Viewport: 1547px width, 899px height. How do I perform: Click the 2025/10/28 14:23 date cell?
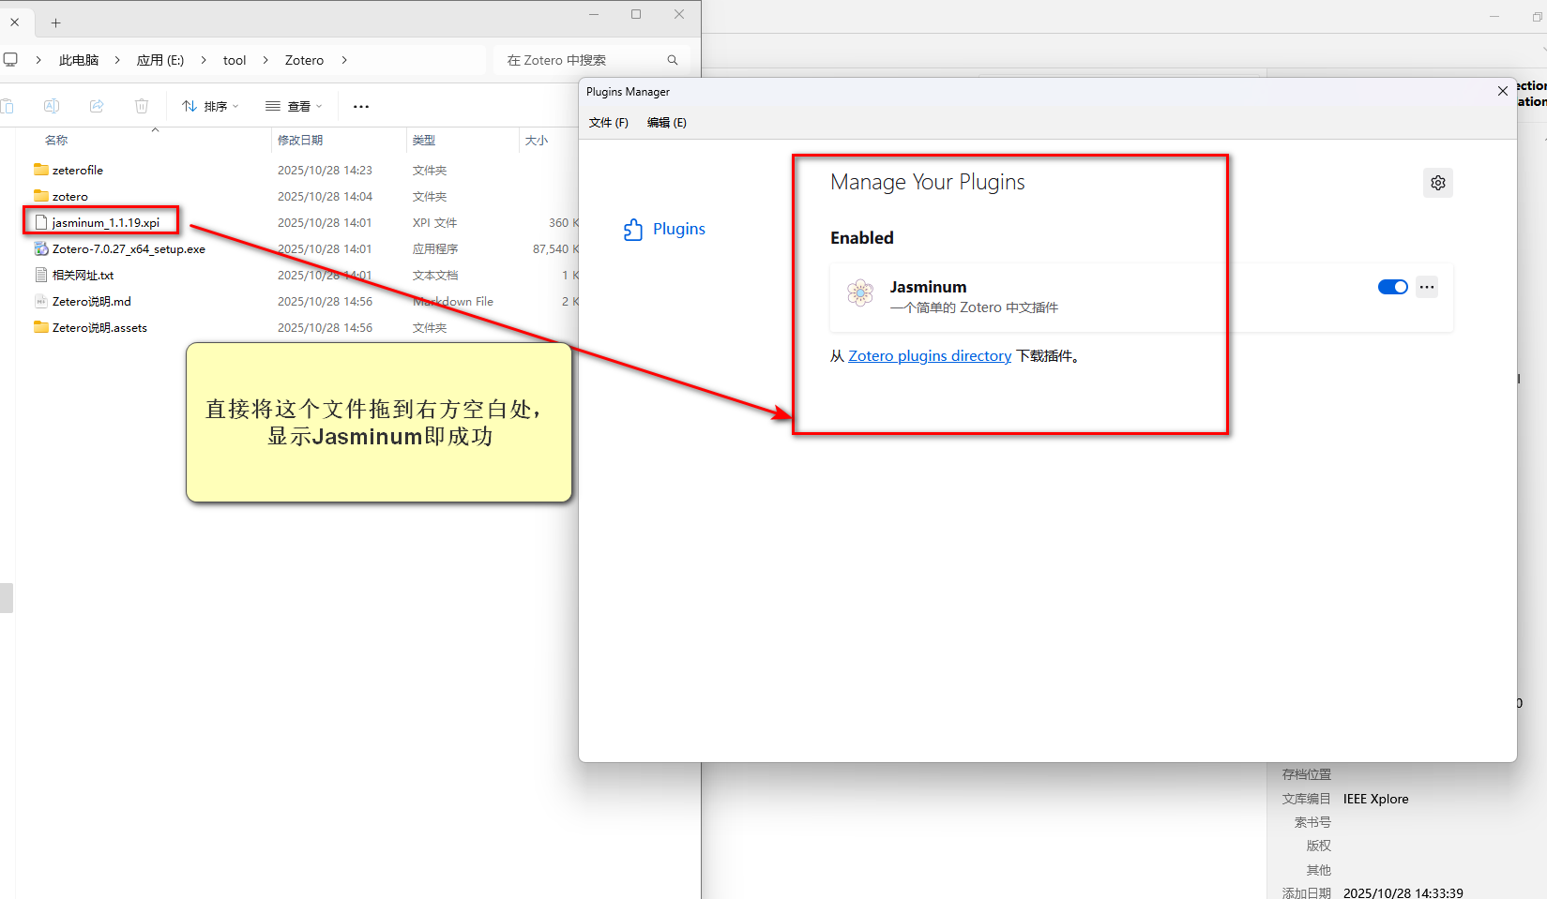[325, 170]
